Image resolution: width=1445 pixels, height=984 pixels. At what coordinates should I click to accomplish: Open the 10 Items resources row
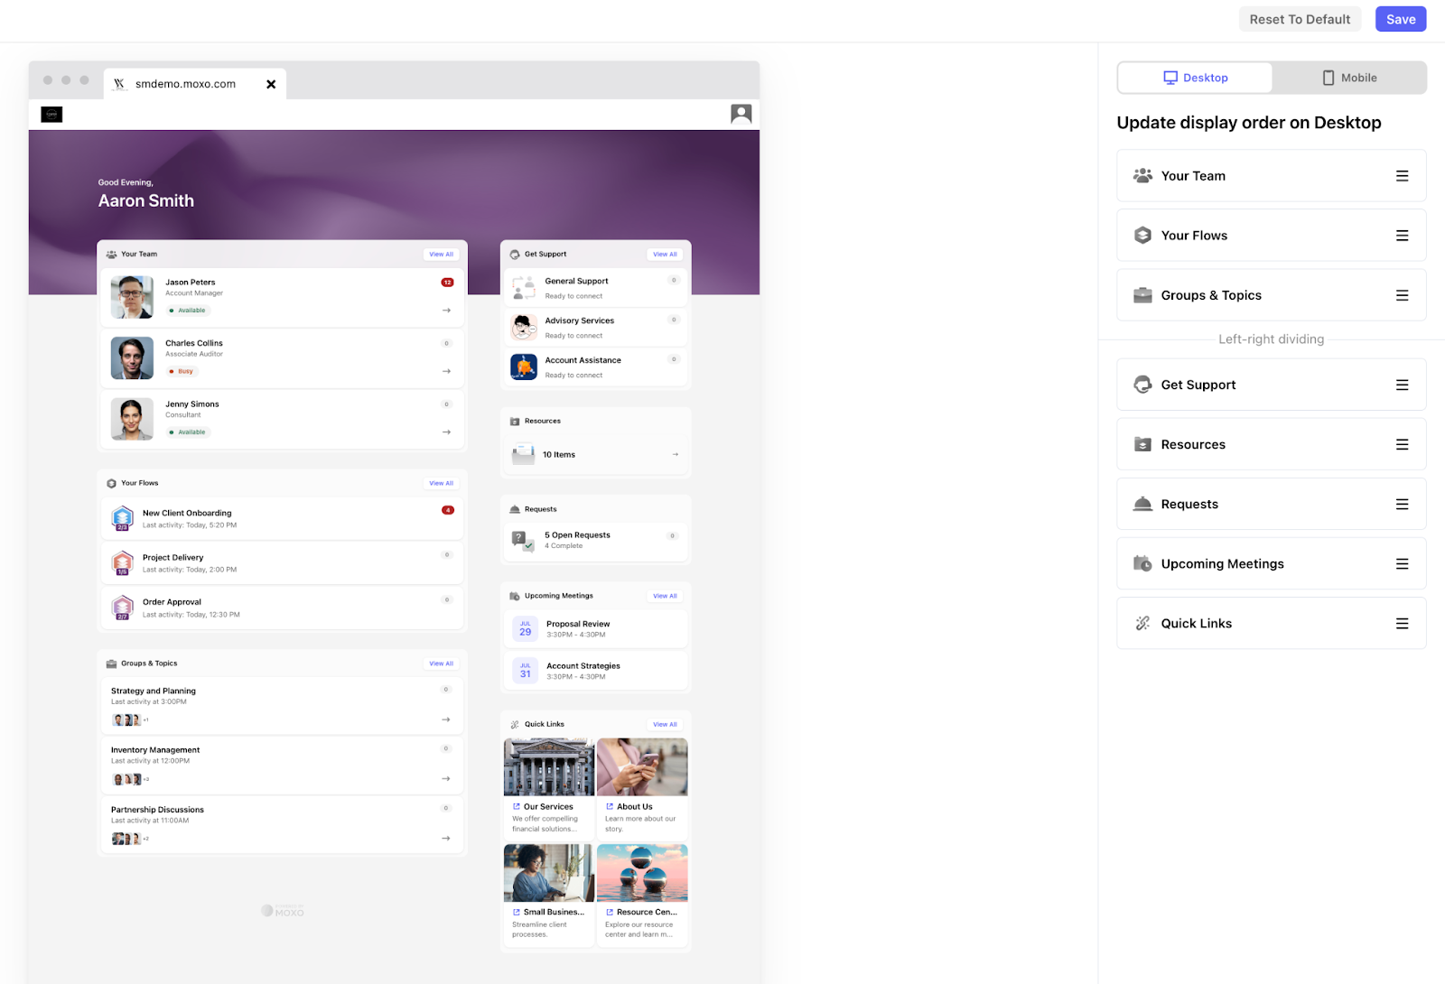[595, 454]
